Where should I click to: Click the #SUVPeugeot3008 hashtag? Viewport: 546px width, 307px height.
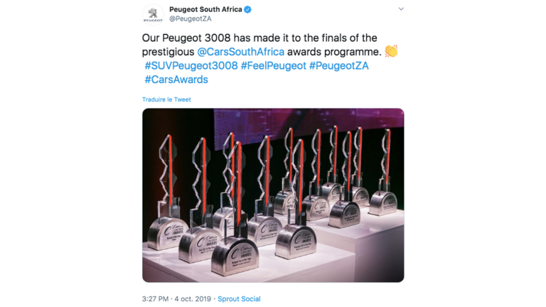coord(191,65)
